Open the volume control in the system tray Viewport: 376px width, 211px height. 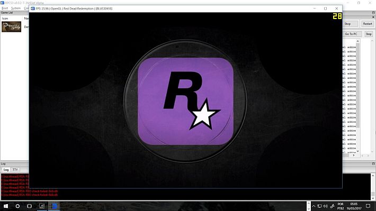(x=325, y=206)
